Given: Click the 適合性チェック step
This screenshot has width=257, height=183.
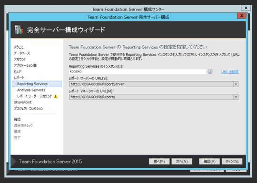Looking at the screenshot, I should pyautogui.click(x=23, y=125).
